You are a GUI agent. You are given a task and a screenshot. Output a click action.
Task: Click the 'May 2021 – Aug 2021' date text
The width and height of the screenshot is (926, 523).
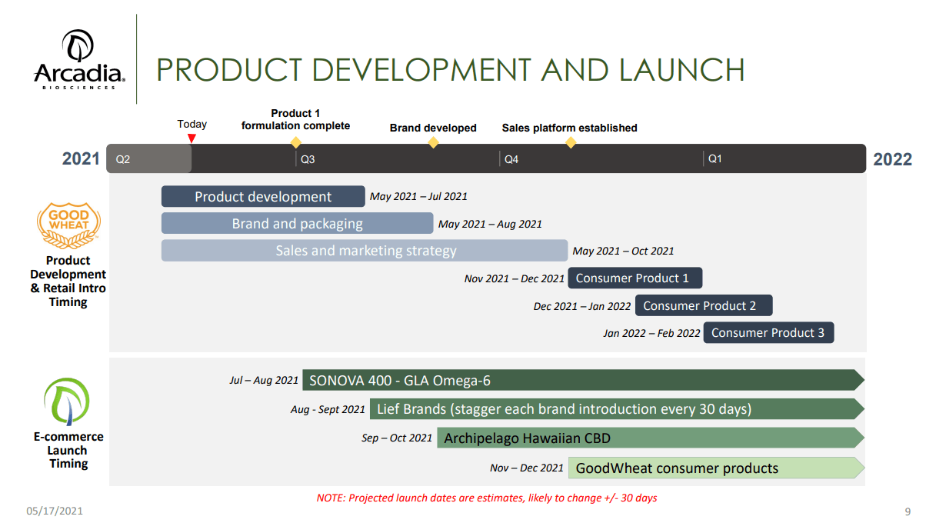[490, 225]
